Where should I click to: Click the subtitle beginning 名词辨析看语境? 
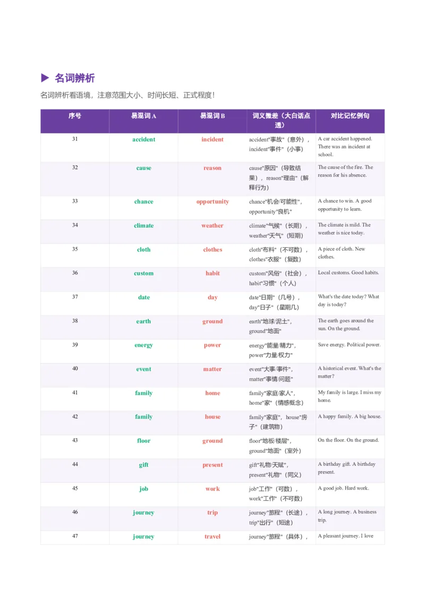[x=127, y=95]
